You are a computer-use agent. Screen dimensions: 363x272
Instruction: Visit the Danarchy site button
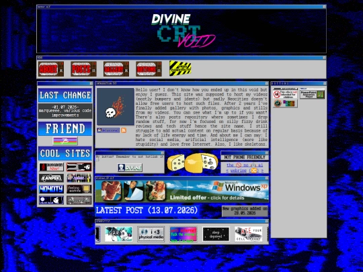coord(51,167)
